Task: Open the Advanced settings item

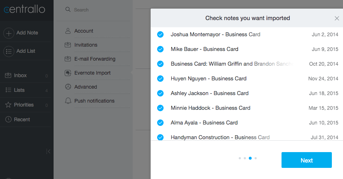Action: point(86,87)
